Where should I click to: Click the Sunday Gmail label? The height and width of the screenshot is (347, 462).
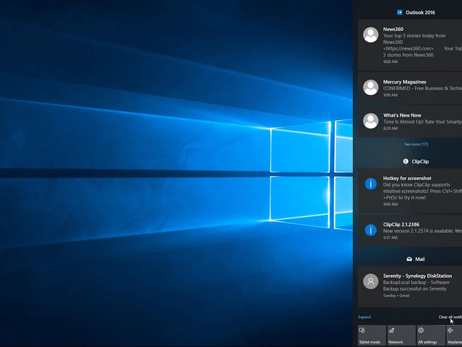pyautogui.click(x=396, y=295)
